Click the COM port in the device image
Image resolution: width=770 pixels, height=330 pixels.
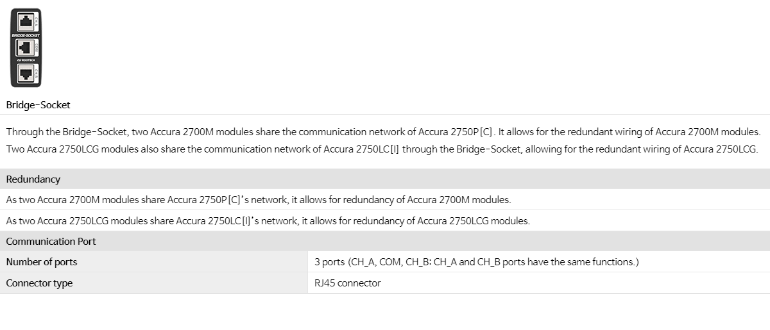[26, 47]
